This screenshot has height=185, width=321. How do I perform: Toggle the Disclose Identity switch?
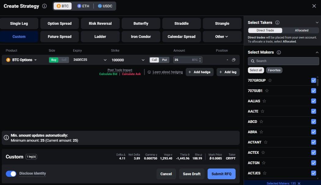(11, 174)
